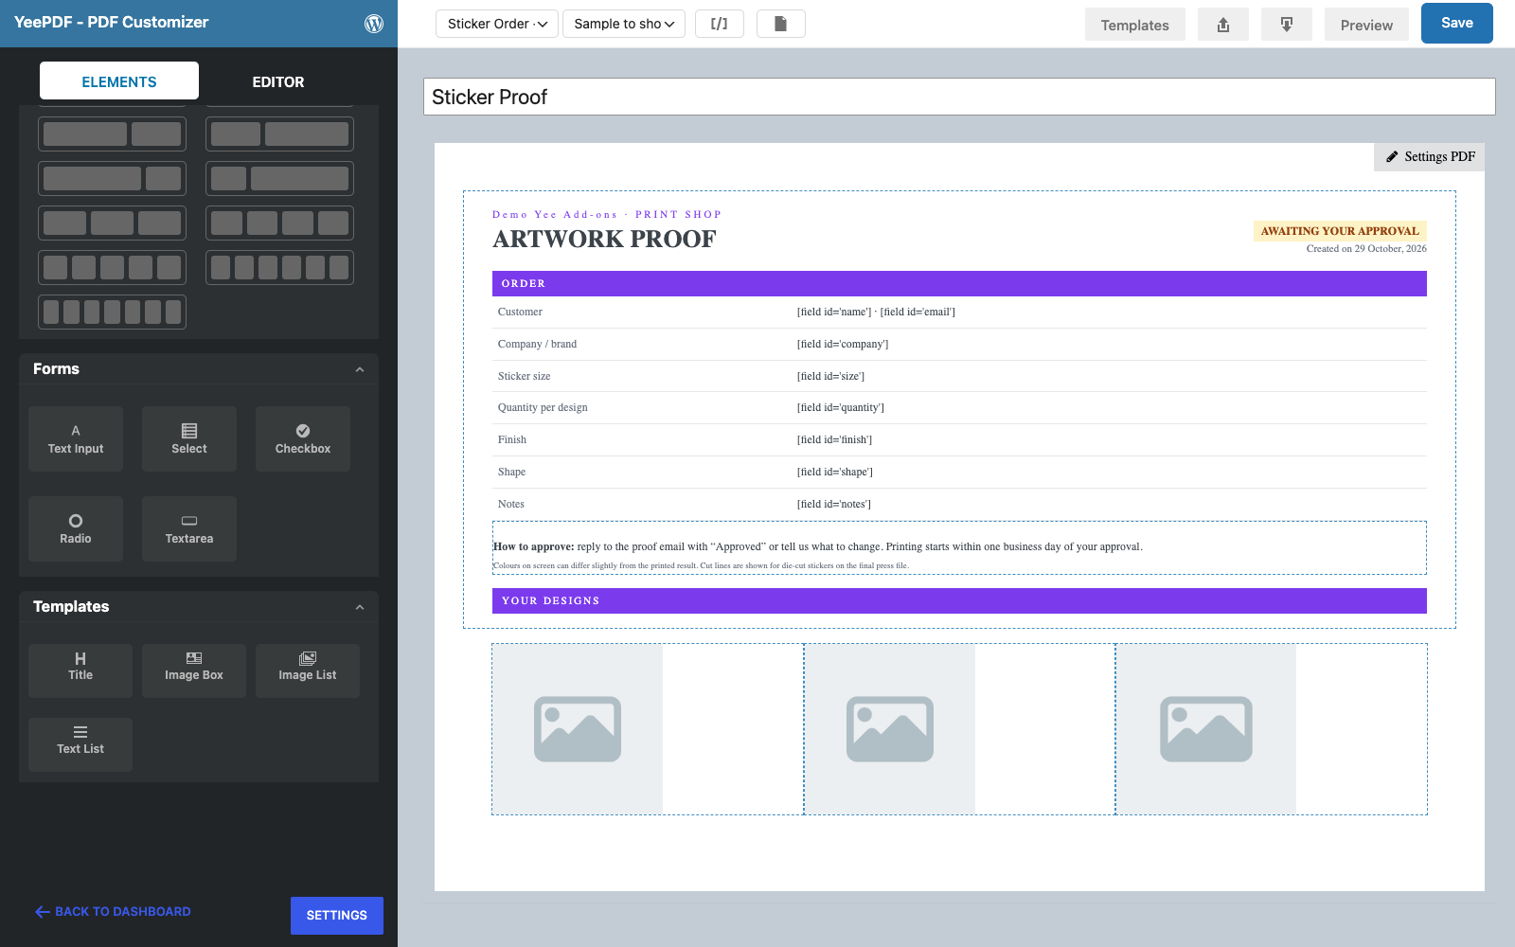Add a Text Input form element
Screen dimensions: 1515x947
click(x=76, y=439)
